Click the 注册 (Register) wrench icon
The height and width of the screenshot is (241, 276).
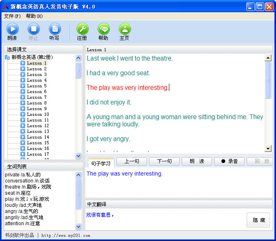click(82, 29)
